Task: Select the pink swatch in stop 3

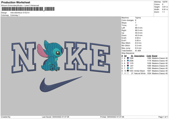Action: coord(128,63)
